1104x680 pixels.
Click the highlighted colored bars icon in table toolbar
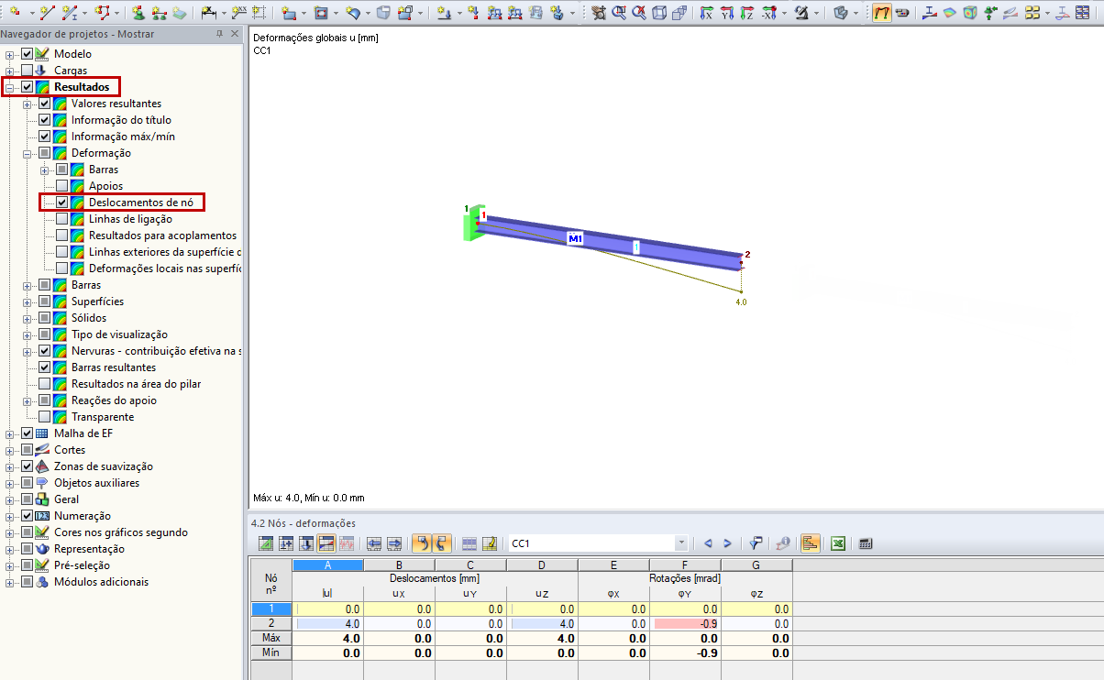[x=811, y=543]
